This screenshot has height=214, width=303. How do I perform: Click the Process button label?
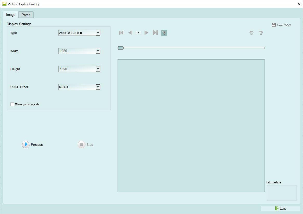(x=37, y=144)
